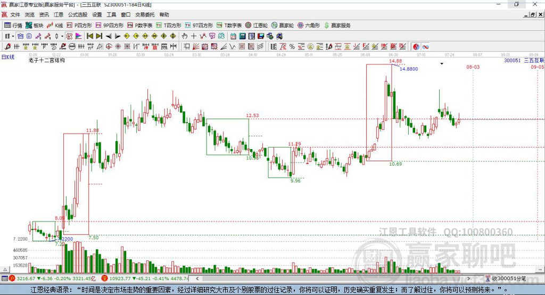Viewport: 545px width, 295px height.
Task: Open the 9T四方形 tool
Action: [x=199, y=26]
